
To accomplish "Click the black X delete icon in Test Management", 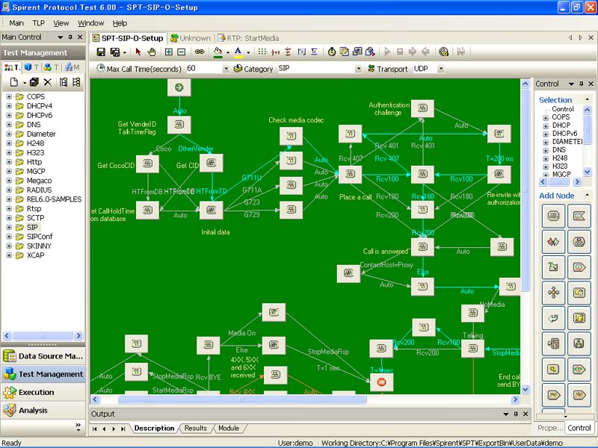I will 47,82.
